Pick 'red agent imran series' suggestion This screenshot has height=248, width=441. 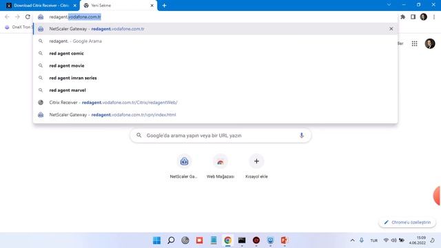tap(215, 78)
